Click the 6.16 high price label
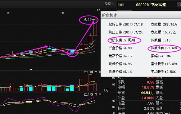The width and height of the screenshot is (181, 114). tap(88, 20)
